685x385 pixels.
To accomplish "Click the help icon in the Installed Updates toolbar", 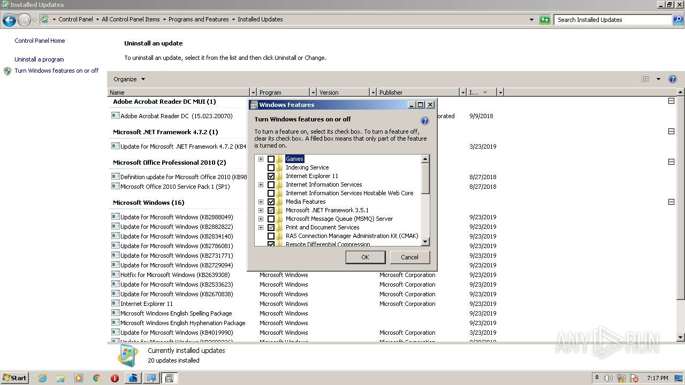I will click(673, 79).
